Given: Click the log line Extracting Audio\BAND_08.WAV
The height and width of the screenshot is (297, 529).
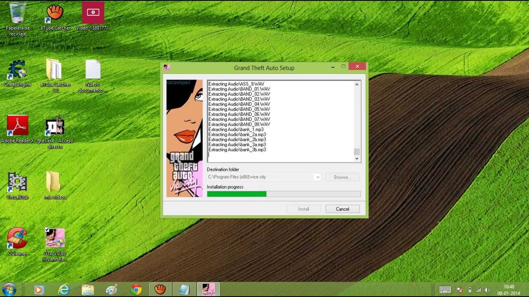Looking at the screenshot, I should pyautogui.click(x=239, y=124).
